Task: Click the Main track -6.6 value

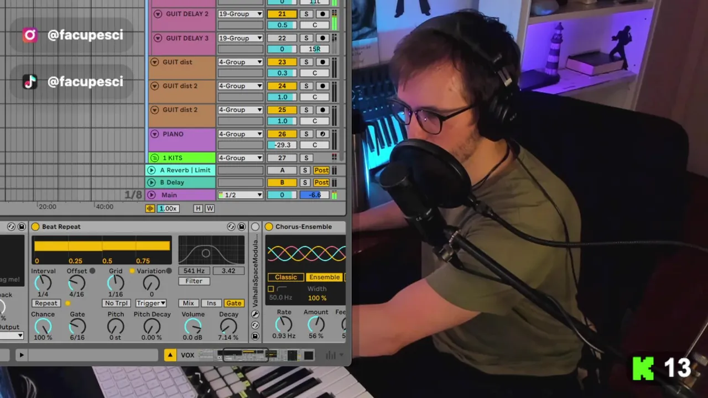Action: pyautogui.click(x=315, y=195)
